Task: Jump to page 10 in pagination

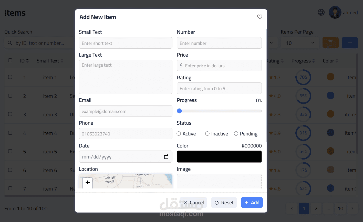Action: [340, 208]
